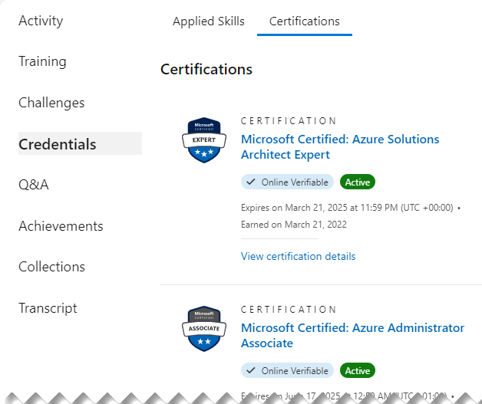482x404 pixels.
Task: Click CERTIFICATION label above Architect Expert
Action: tap(289, 121)
